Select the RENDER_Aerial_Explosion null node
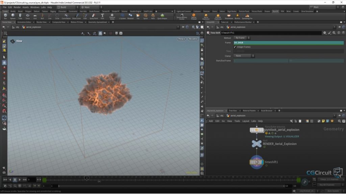 pyautogui.click(x=257, y=144)
